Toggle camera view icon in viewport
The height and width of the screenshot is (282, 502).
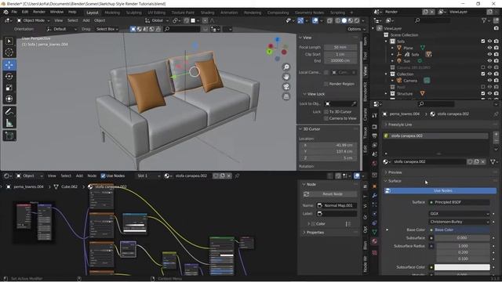click(286, 87)
